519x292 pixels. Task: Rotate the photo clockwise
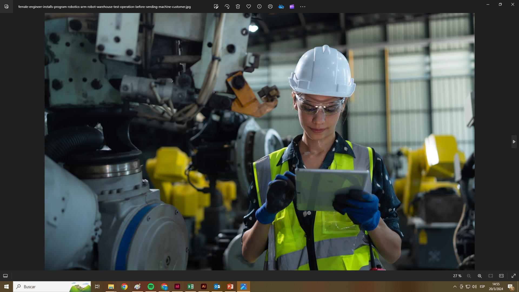point(227,6)
